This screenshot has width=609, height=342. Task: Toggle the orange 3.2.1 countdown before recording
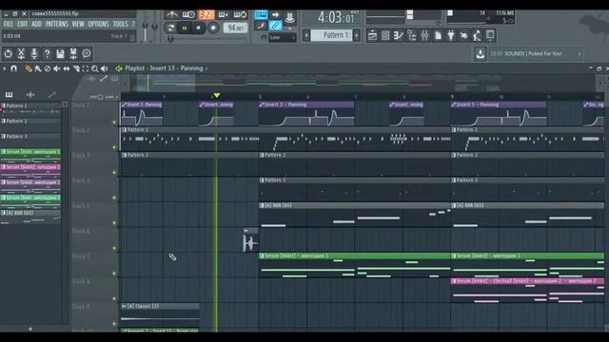tap(206, 15)
